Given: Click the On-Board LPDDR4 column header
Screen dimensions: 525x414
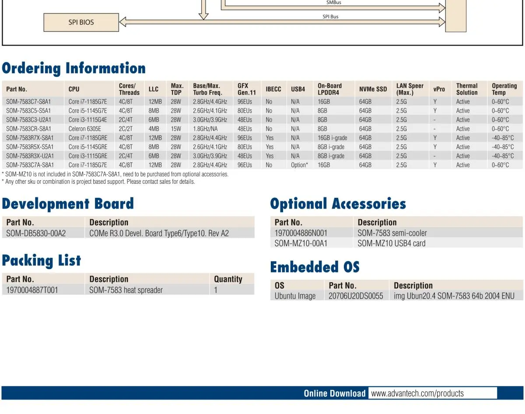Looking at the screenshot, I should pyautogui.click(x=330, y=89).
